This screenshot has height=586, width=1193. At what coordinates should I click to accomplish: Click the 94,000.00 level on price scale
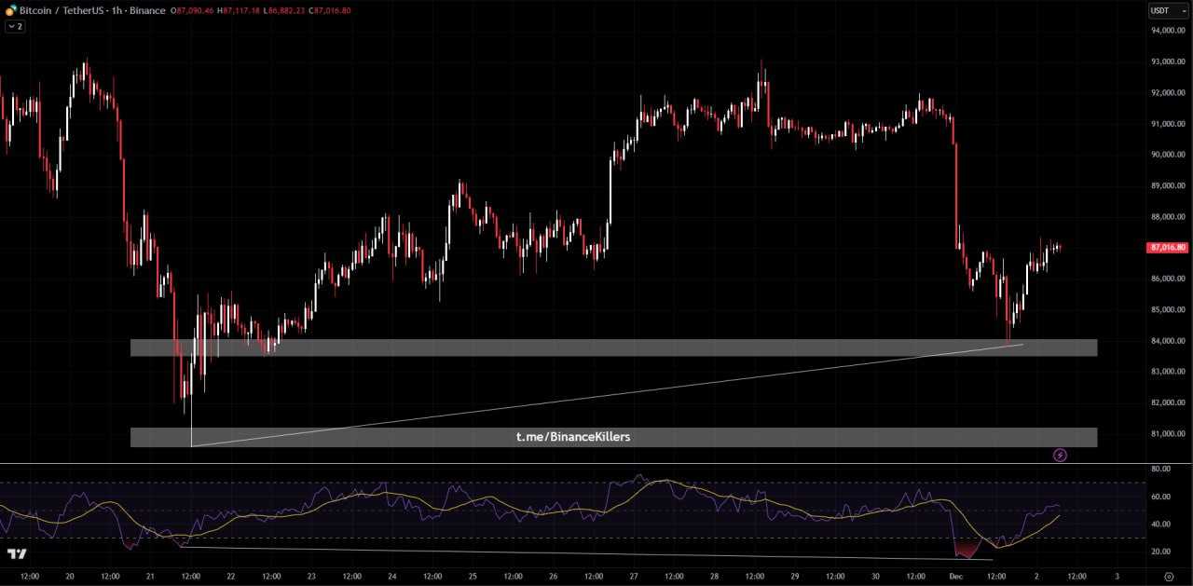coord(1168,31)
